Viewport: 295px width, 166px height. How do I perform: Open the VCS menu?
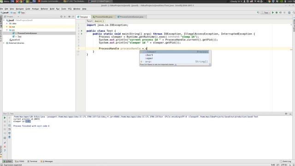coord(70,9)
